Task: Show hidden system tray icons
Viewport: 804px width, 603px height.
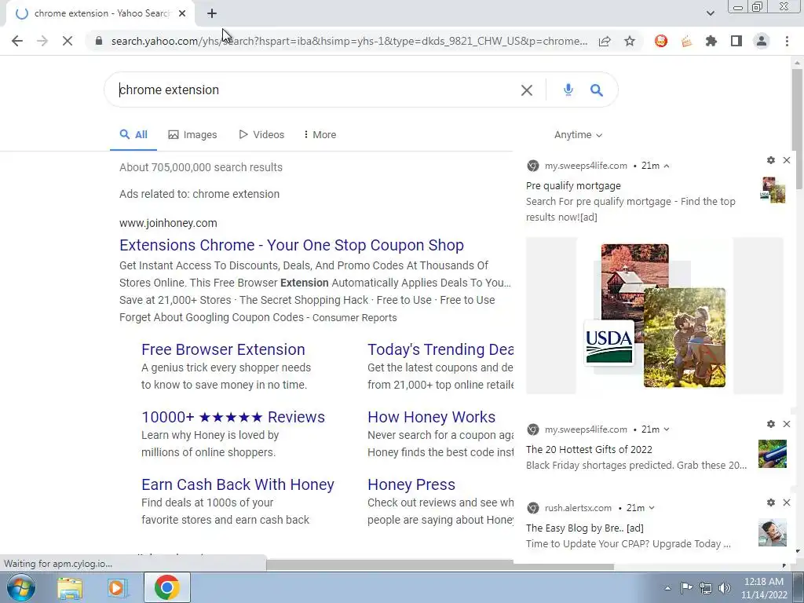Action: coord(667,588)
